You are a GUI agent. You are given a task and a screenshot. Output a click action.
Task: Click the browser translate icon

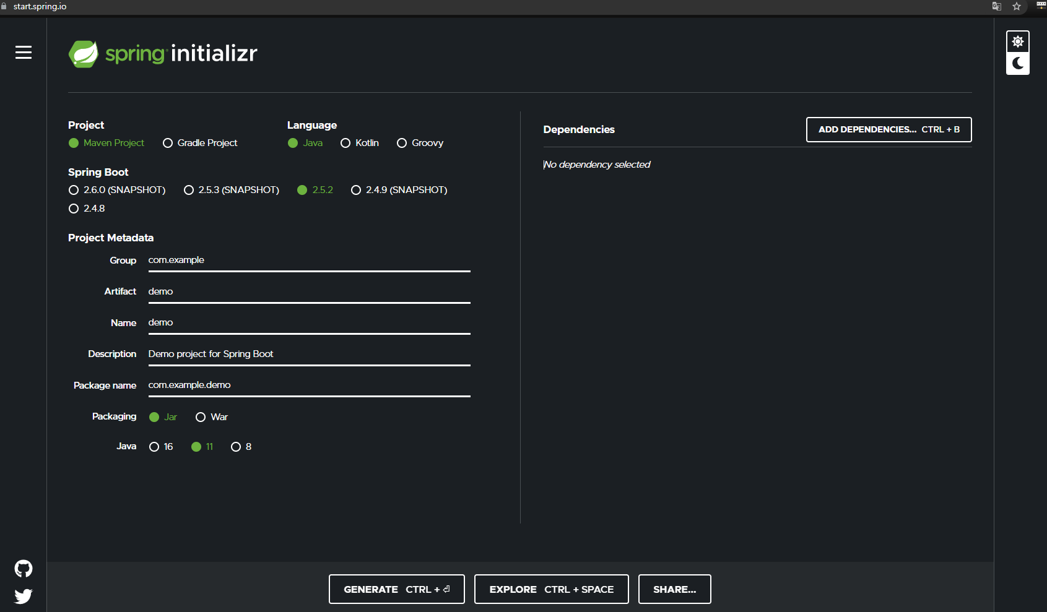(x=997, y=6)
